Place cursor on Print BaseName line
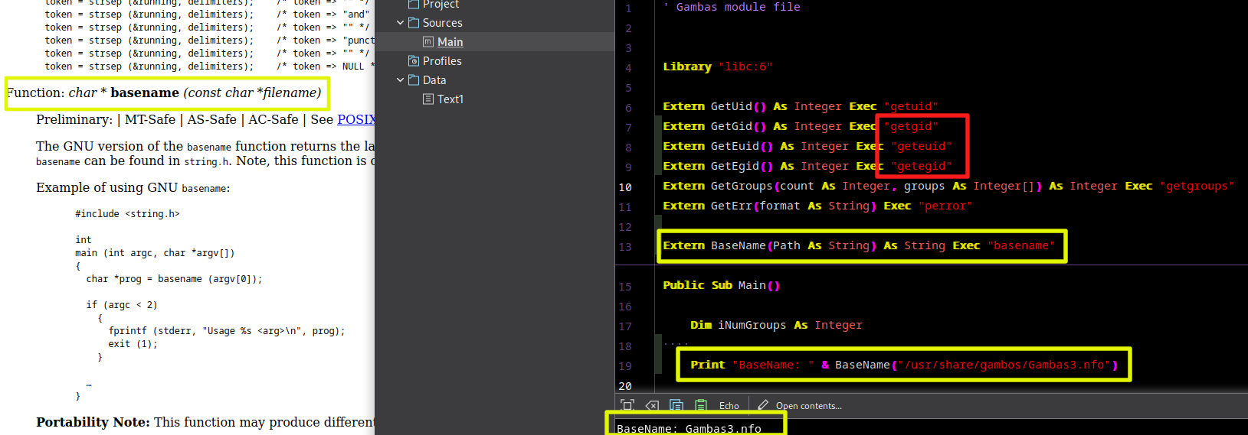Screen dimensions: 1248x435 tap(904, 365)
